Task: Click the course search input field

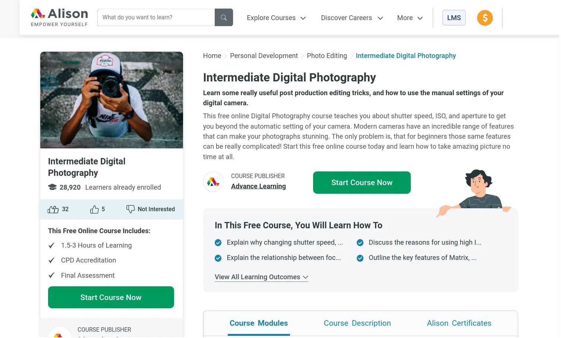Action: click(155, 17)
